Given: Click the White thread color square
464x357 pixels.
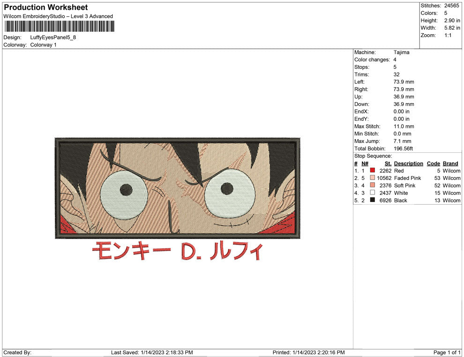Looking at the screenshot, I should coord(373,193).
